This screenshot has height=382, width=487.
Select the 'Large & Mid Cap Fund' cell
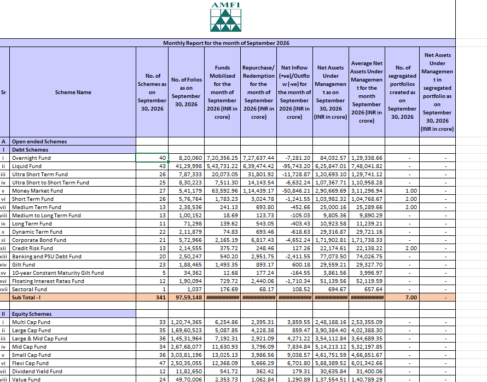coord(73,339)
